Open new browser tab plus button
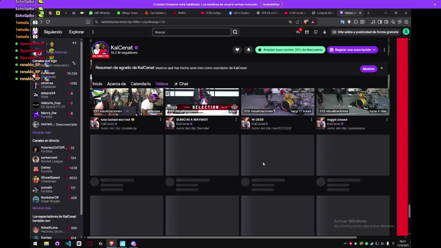Viewport: 441px width, 248px height. pyautogui.click(x=368, y=13)
